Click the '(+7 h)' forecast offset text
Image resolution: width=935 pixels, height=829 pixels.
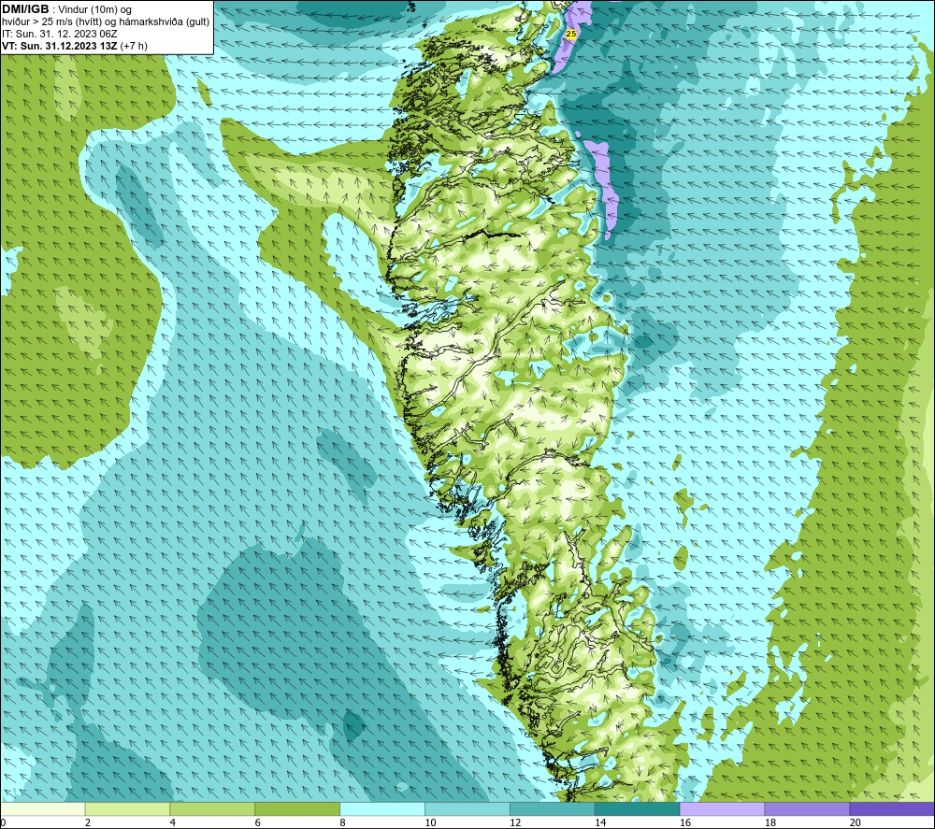coord(134,46)
